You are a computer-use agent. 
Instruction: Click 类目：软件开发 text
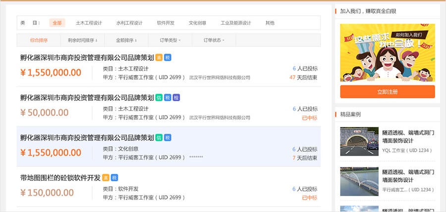(x=120, y=189)
